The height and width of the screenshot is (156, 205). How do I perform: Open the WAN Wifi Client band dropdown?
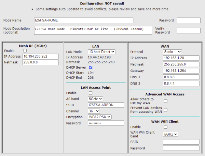(x=171, y=134)
